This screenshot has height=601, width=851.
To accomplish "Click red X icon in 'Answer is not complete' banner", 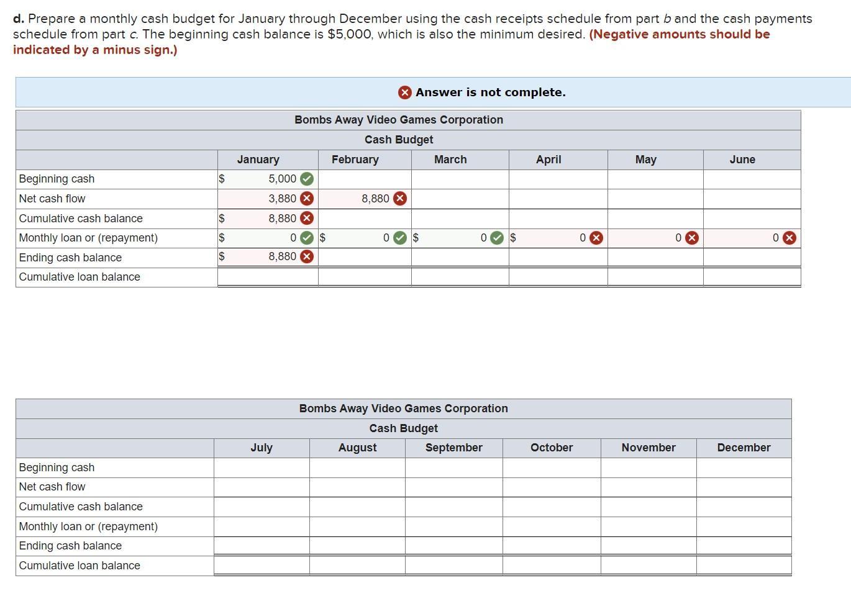I will pos(404,93).
